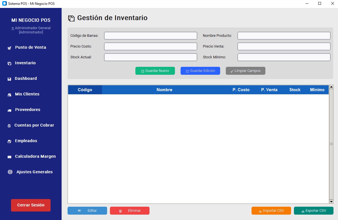The height and width of the screenshot is (220, 338).
Task: Open the Punto de Venta section
Action: click(x=31, y=47)
